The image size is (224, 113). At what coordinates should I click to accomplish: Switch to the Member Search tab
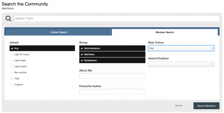pyautogui.click(x=165, y=32)
